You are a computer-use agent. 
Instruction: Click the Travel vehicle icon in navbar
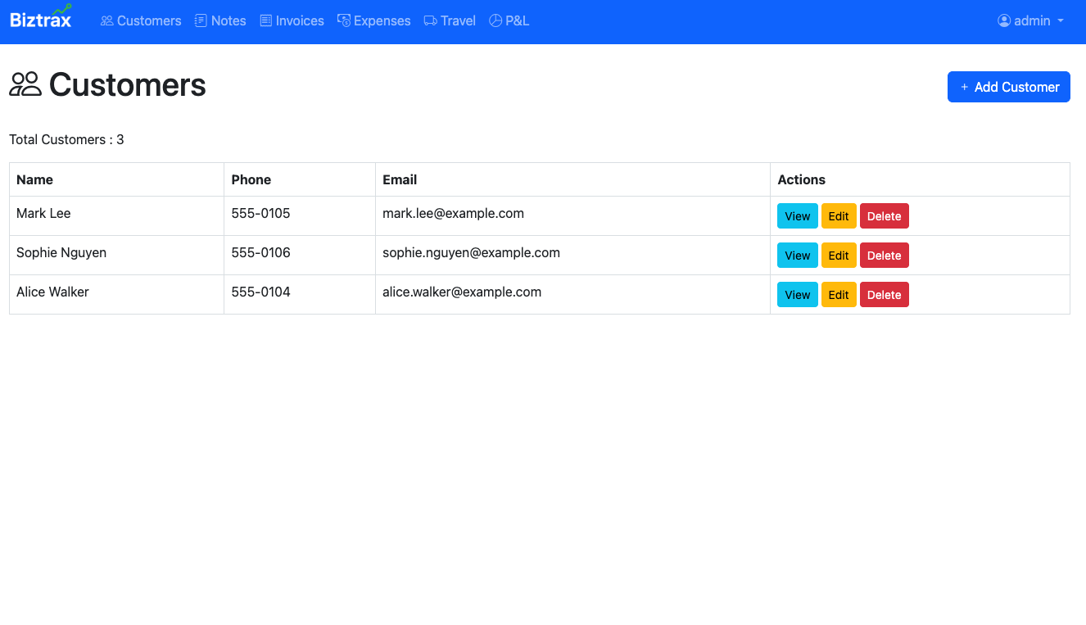point(428,20)
